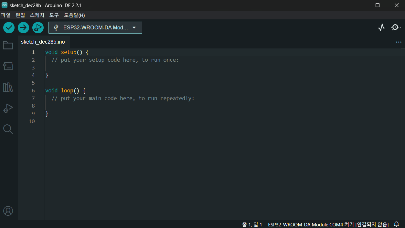Open the 파일 menu
The width and height of the screenshot is (405, 228).
tap(5, 15)
